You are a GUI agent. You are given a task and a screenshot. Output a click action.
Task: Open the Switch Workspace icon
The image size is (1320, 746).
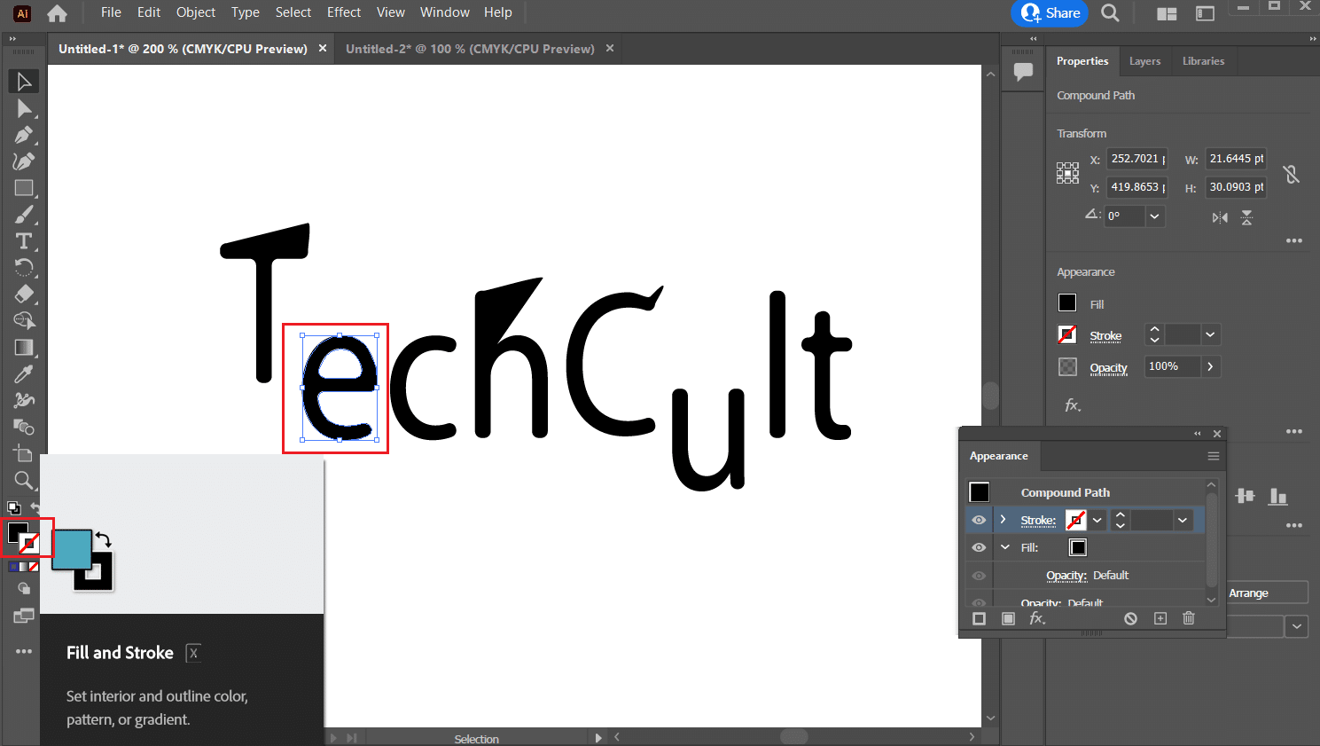point(1205,13)
